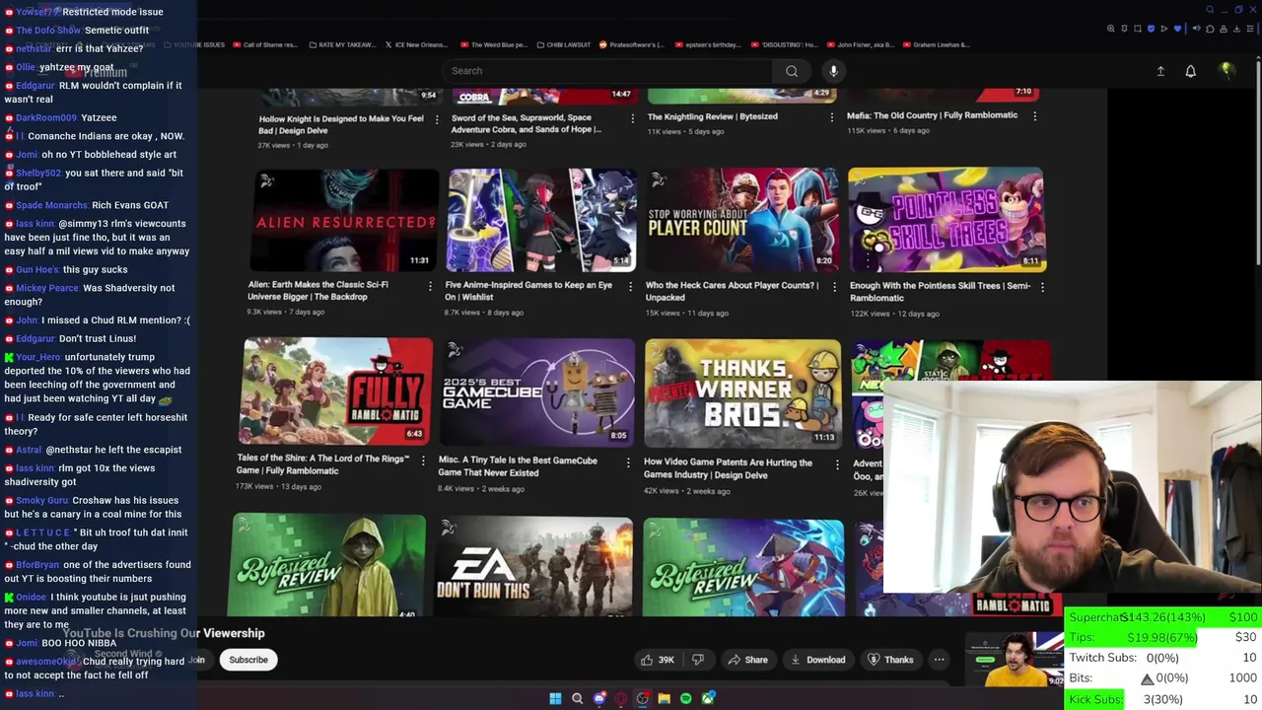Click 'Yatzeee' message from DarkRoom009 in chat
Image resolution: width=1262 pixels, height=710 pixels.
pyautogui.click(x=99, y=117)
